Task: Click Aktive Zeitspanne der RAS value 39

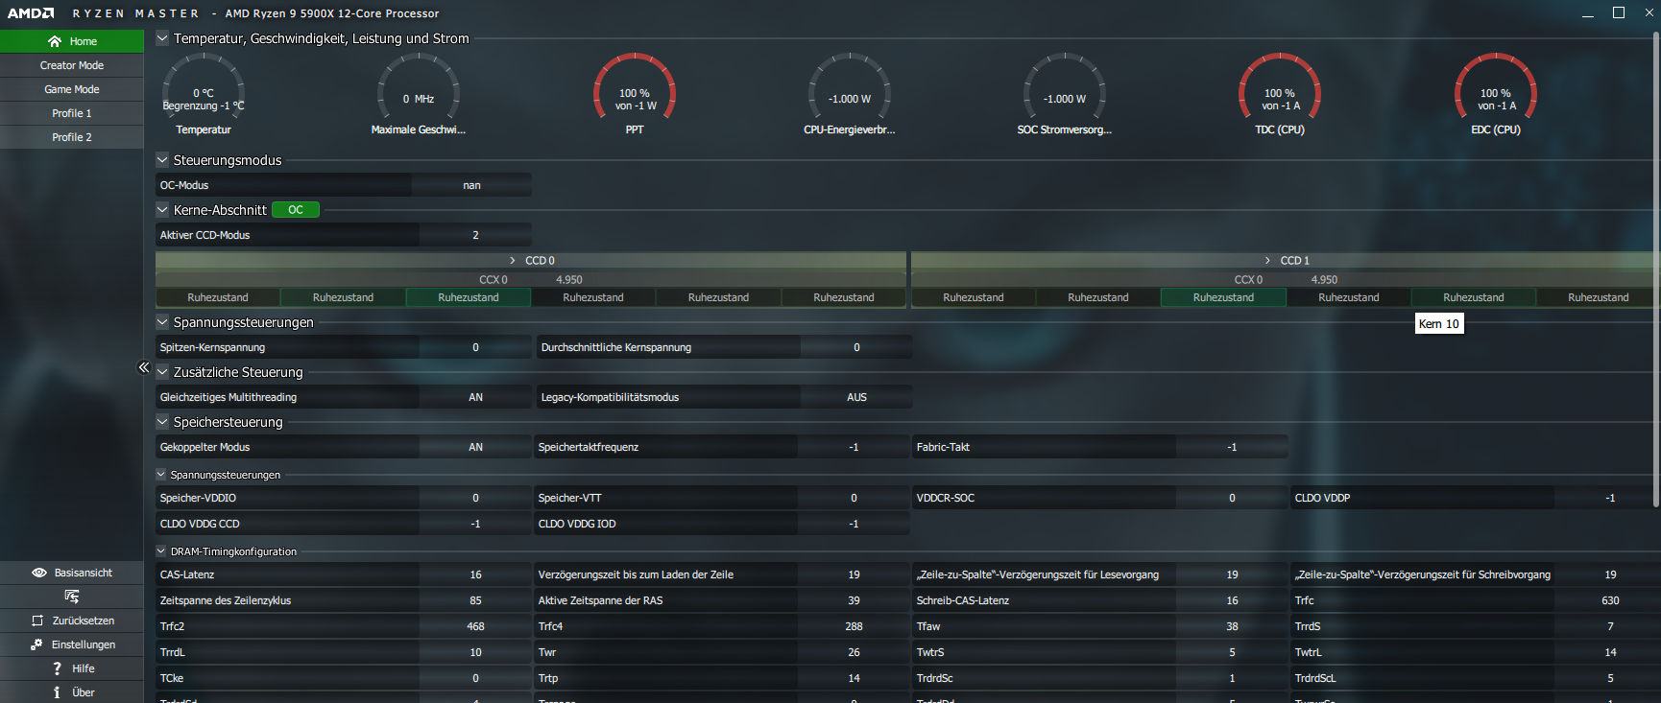Action: tap(854, 600)
